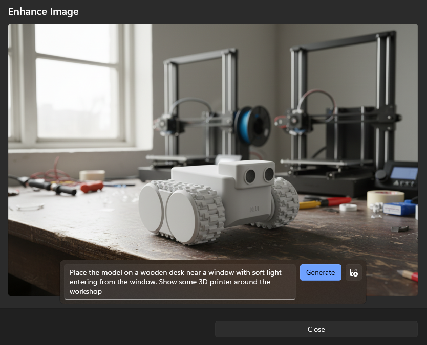This screenshot has width=427, height=345.
Task: Click the Enhance Image dialog title
Action: (x=44, y=11)
